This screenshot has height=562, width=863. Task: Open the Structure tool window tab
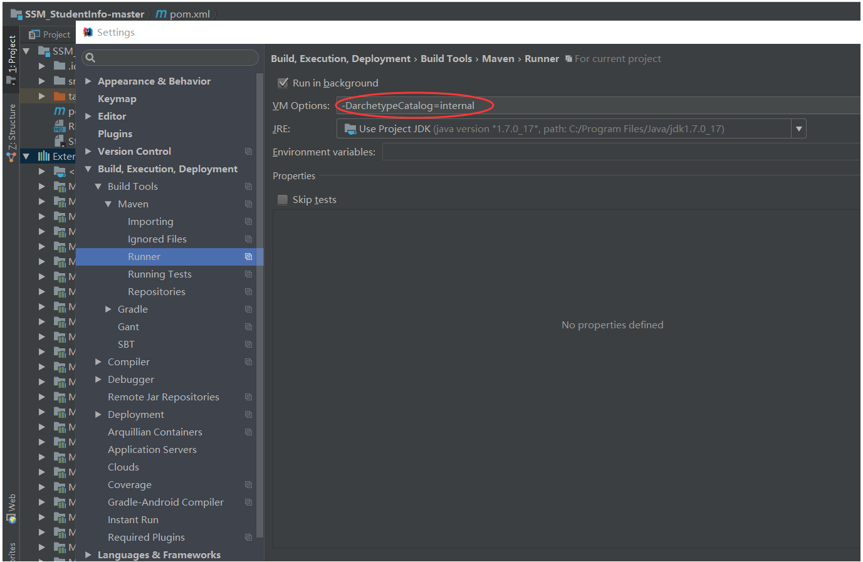(11, 132)
